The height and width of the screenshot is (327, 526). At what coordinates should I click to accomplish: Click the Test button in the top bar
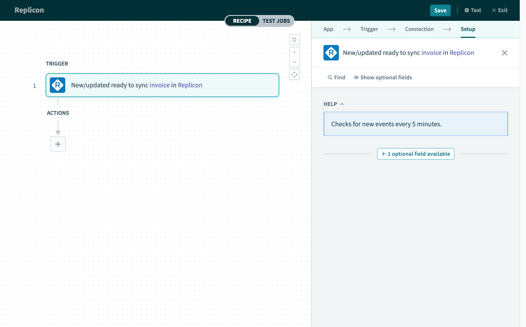[473, 10]
